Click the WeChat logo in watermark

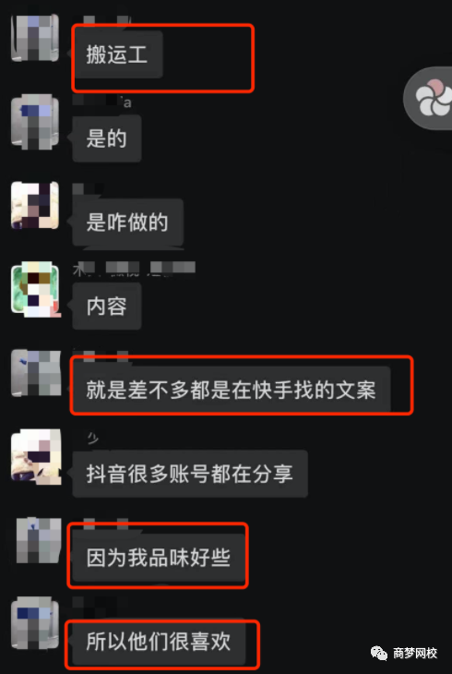379,654
